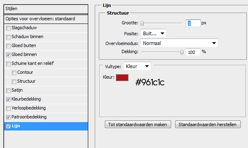Select the Structuur sub-option row label
Viewport: 248px width, 148px height.
click(x=26, y=81)
